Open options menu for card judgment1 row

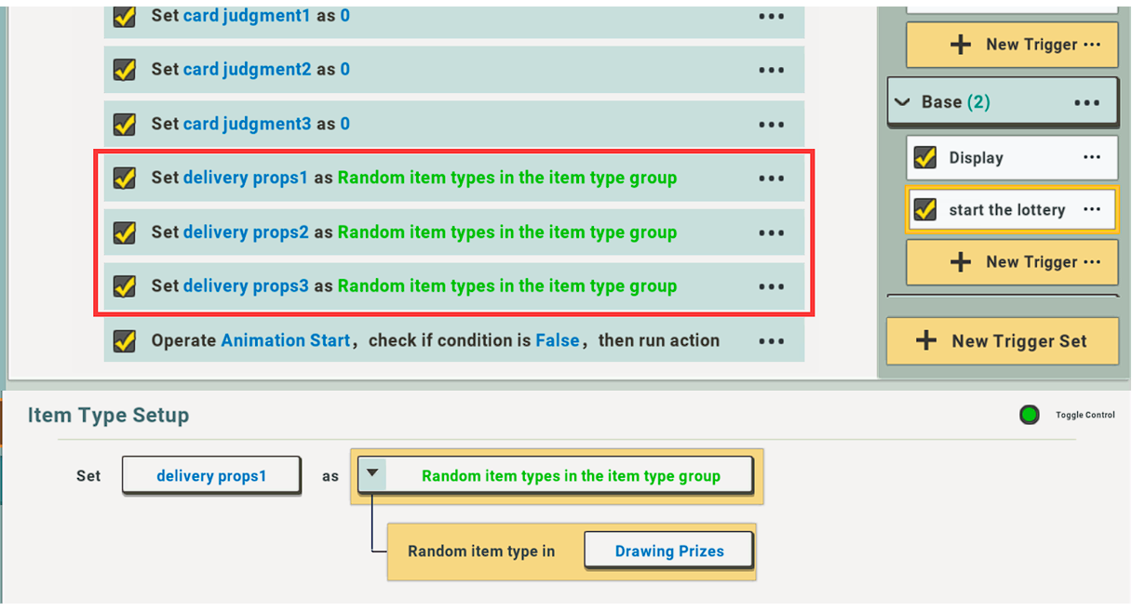(771, 17)
